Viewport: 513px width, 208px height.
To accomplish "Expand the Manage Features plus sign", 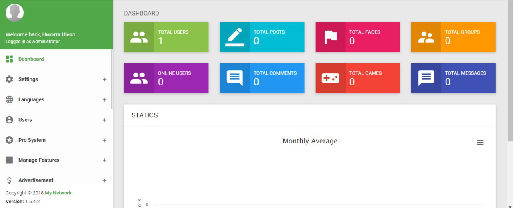I will coord(104,160).
